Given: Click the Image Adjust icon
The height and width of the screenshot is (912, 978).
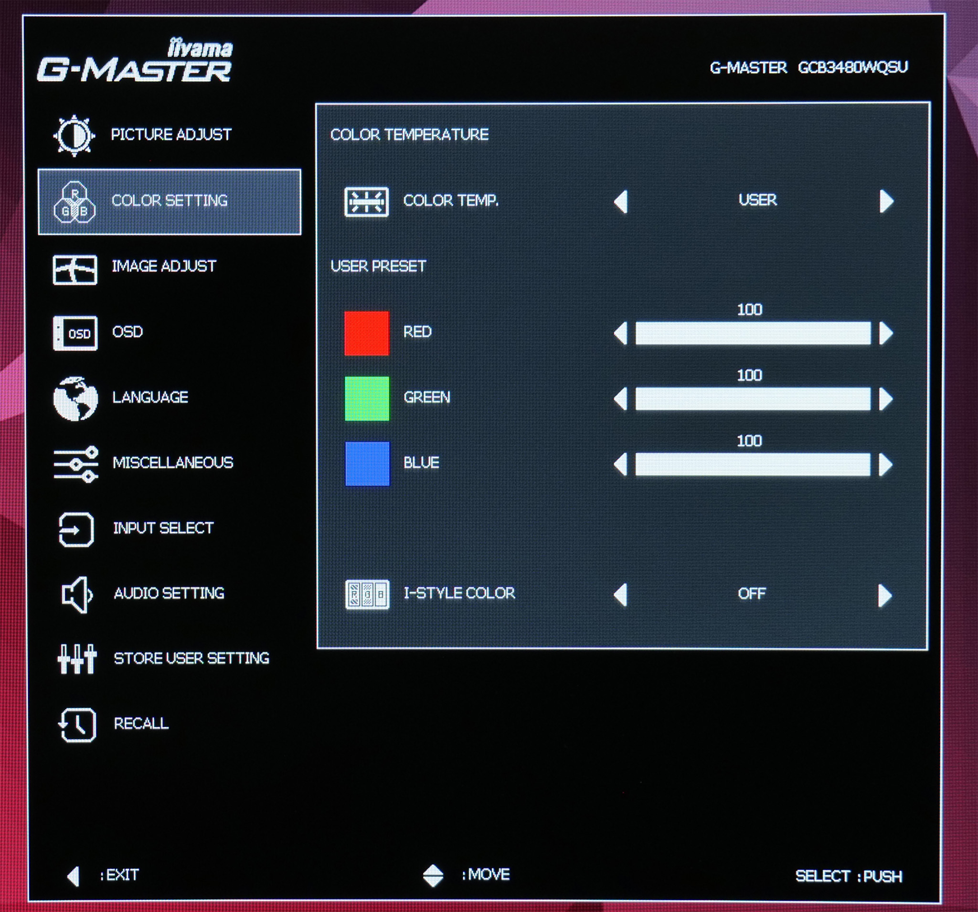Looking at the screenshot, I should pyautogui.click(x=75, y=270).
